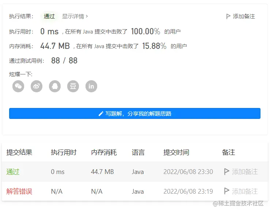270x213 pixels.
Task: Share result via Weibo icon
Action: coord(37,86)
